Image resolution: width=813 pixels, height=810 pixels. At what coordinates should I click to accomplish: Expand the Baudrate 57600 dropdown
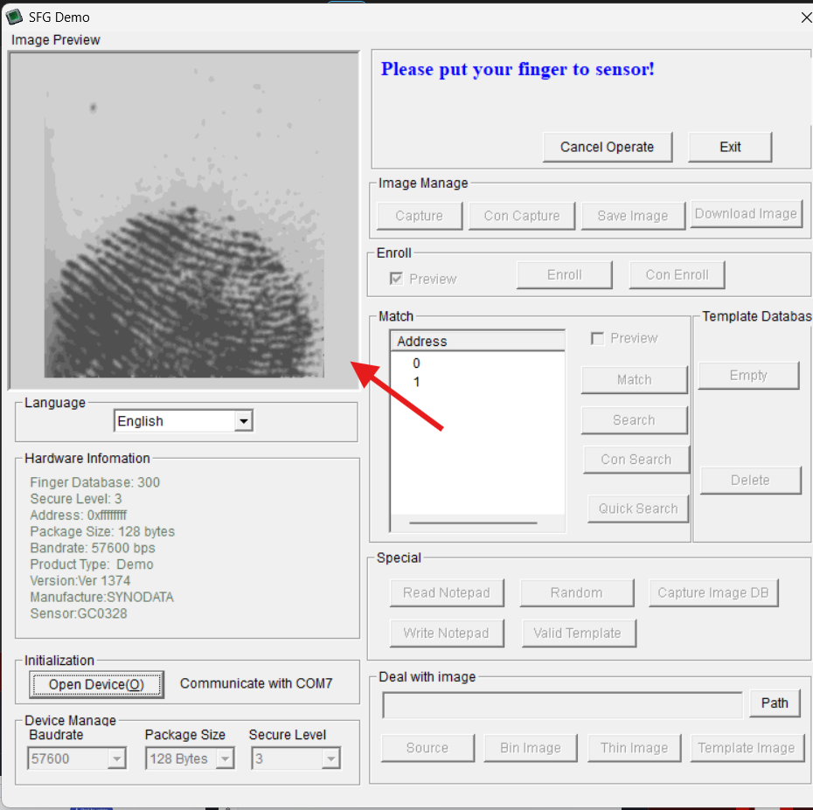[116, 759]
